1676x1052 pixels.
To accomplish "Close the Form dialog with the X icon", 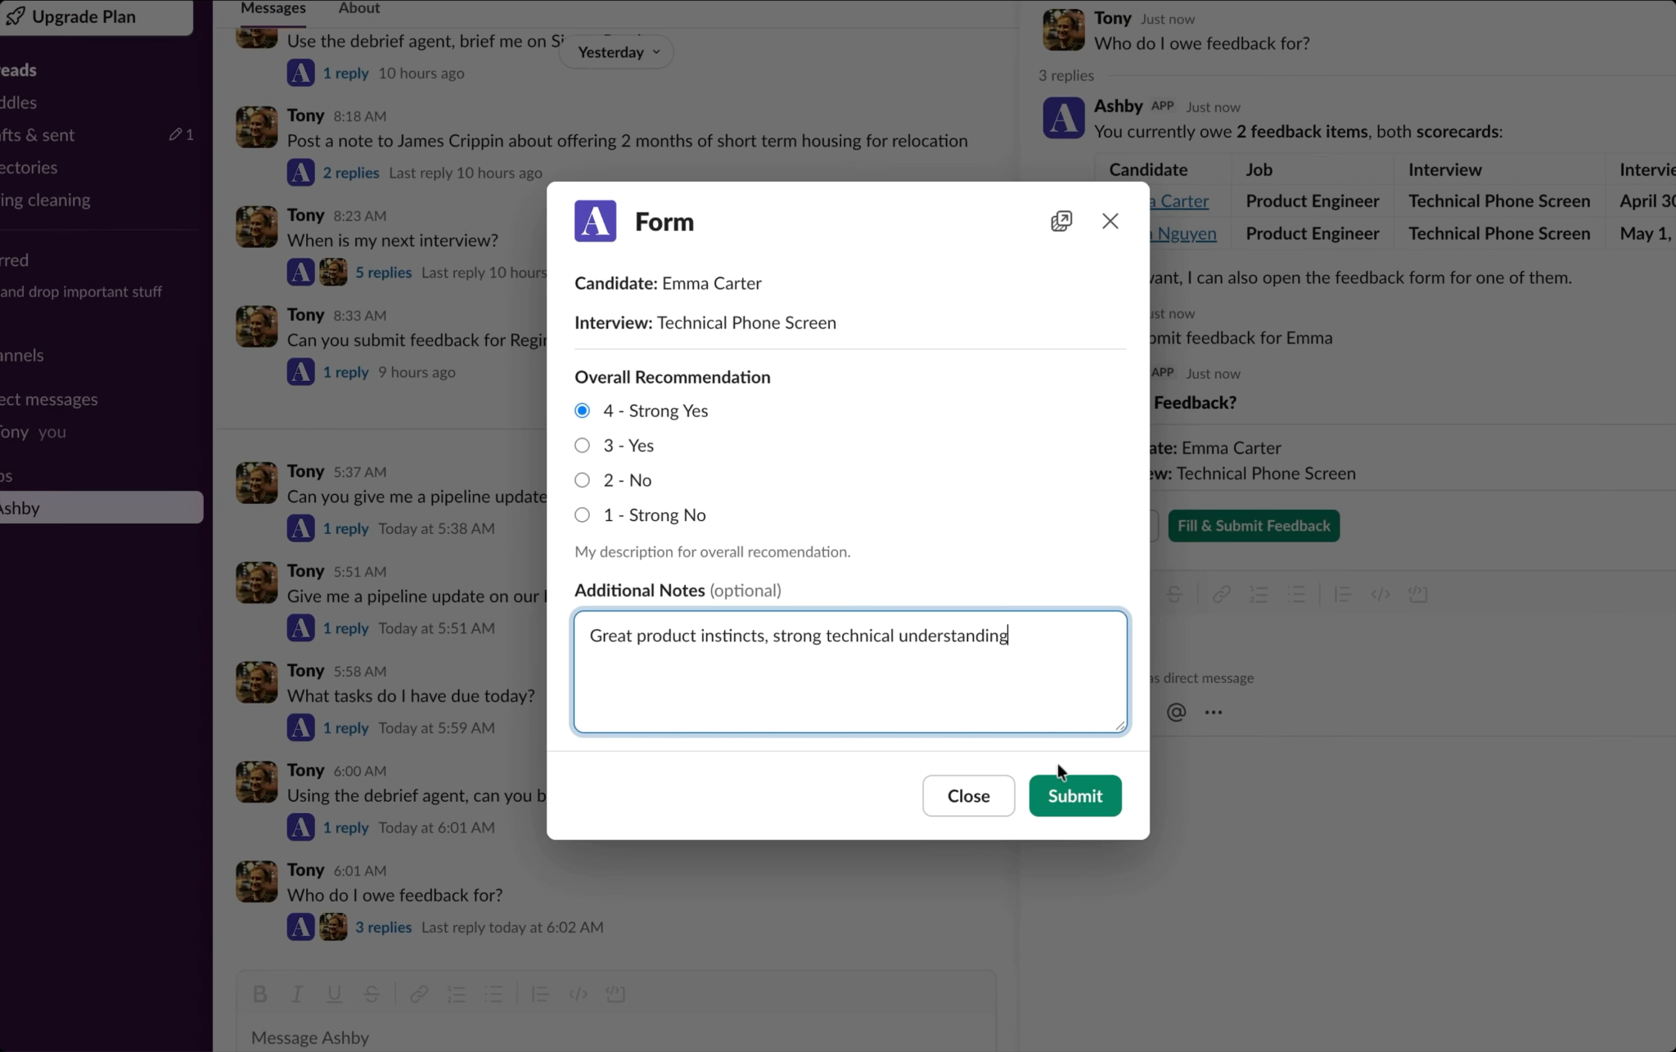I will coord(1110,221).
